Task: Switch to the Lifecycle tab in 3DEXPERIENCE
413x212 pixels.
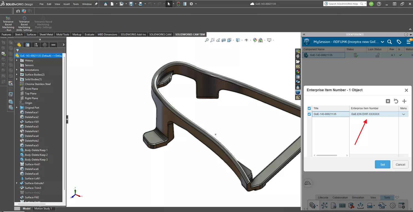Action: pos(323,198)
